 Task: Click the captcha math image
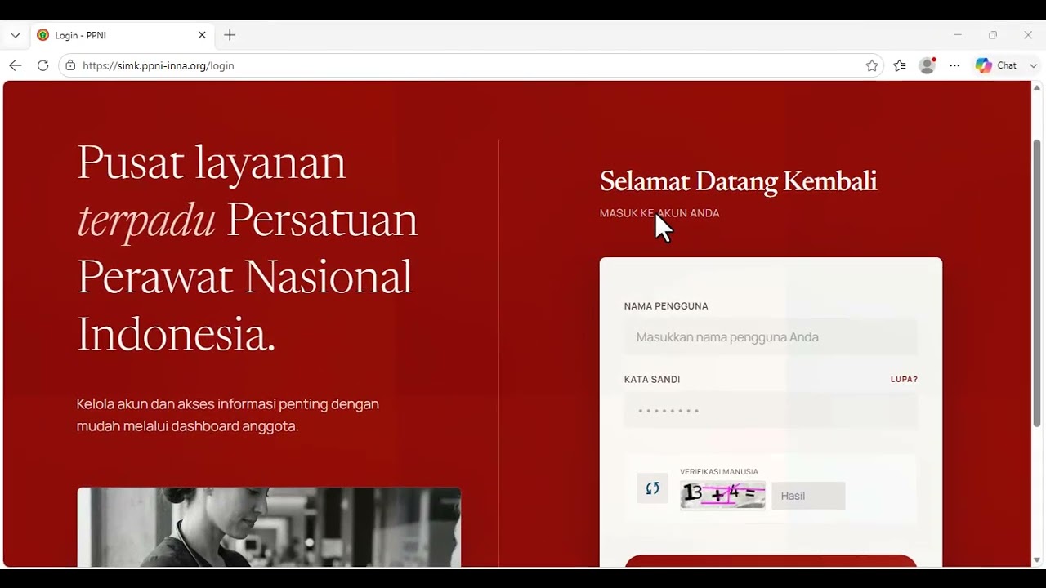722,494
